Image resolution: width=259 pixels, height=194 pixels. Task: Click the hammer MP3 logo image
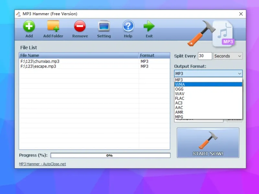(211, 34)
